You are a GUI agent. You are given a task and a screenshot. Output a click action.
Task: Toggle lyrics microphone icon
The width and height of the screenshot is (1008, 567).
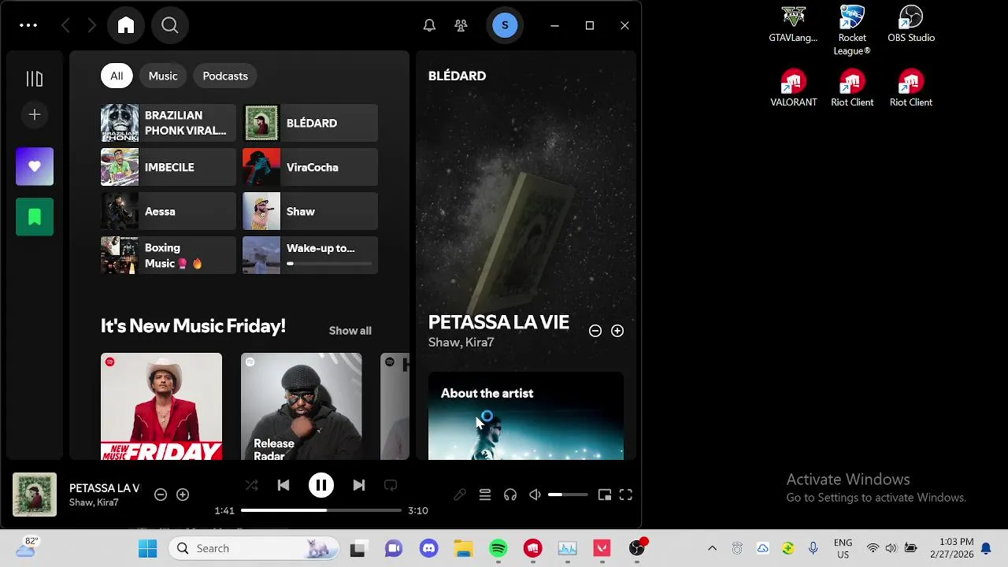pos(460,495)
